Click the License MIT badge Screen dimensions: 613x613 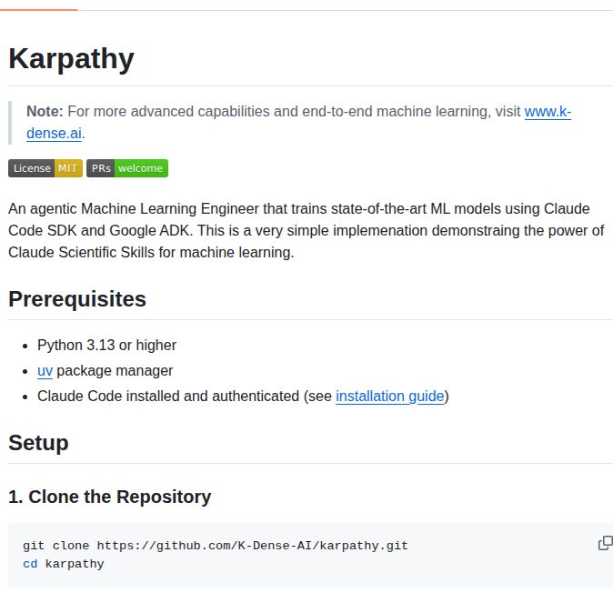[45, 168]
